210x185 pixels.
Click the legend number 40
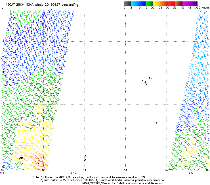182,7
